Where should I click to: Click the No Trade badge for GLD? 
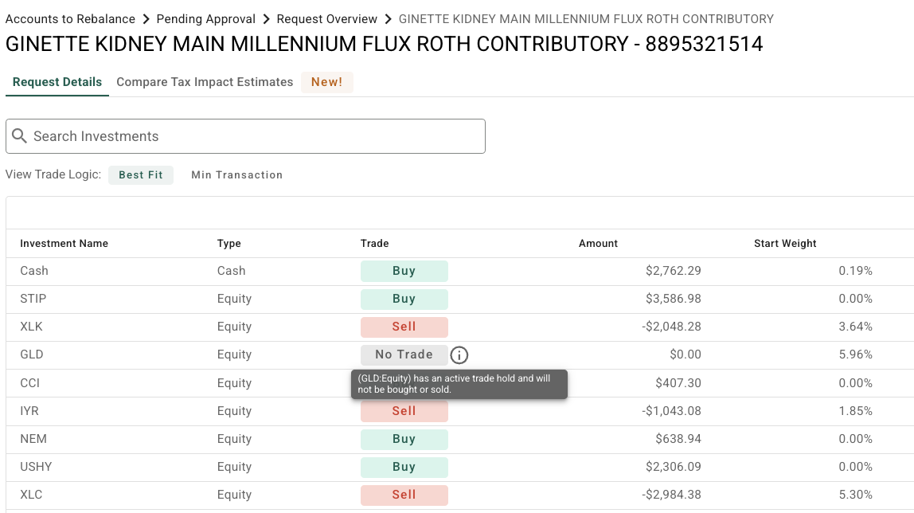click(404, 355)
